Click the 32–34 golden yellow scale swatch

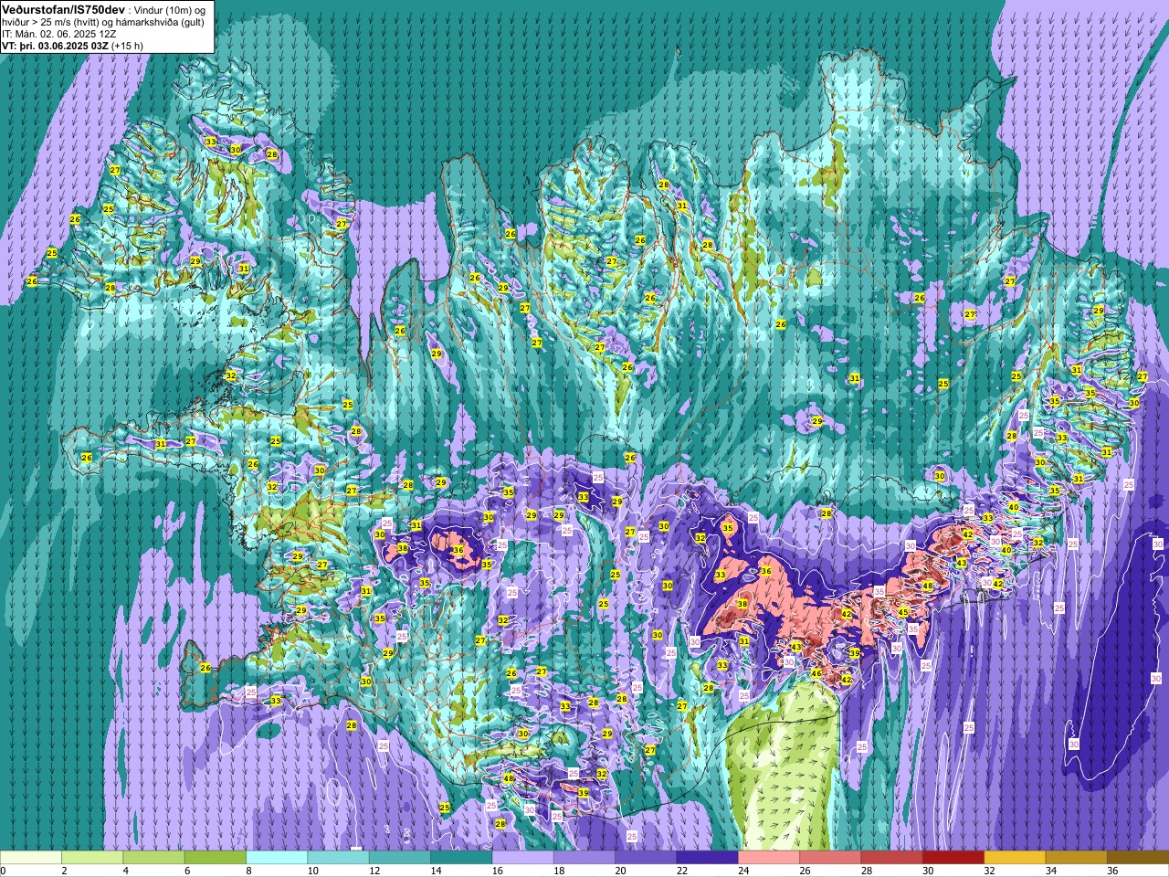[1014, 858]
